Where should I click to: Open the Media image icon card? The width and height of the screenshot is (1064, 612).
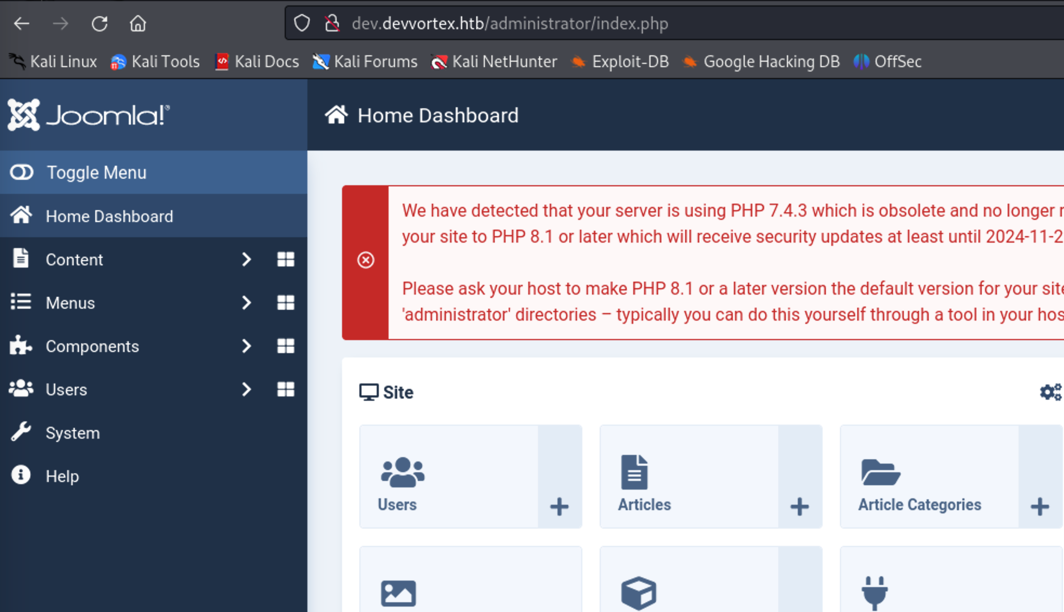point(471,580)
